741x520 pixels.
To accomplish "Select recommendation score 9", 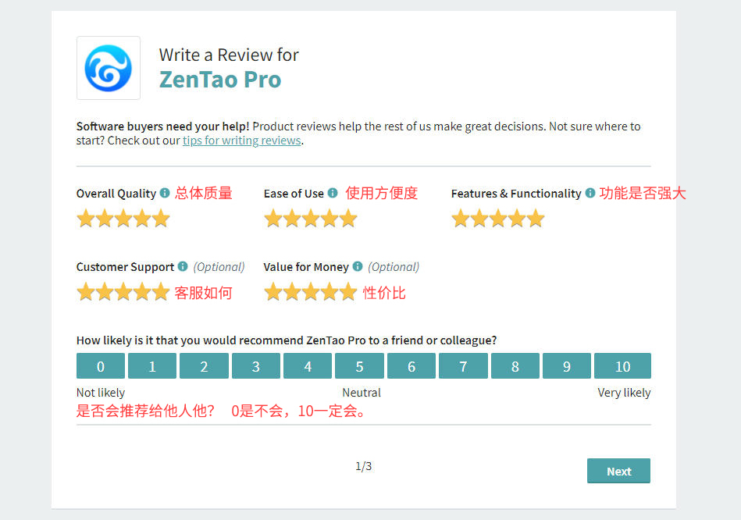I will [x=567, y=366].
